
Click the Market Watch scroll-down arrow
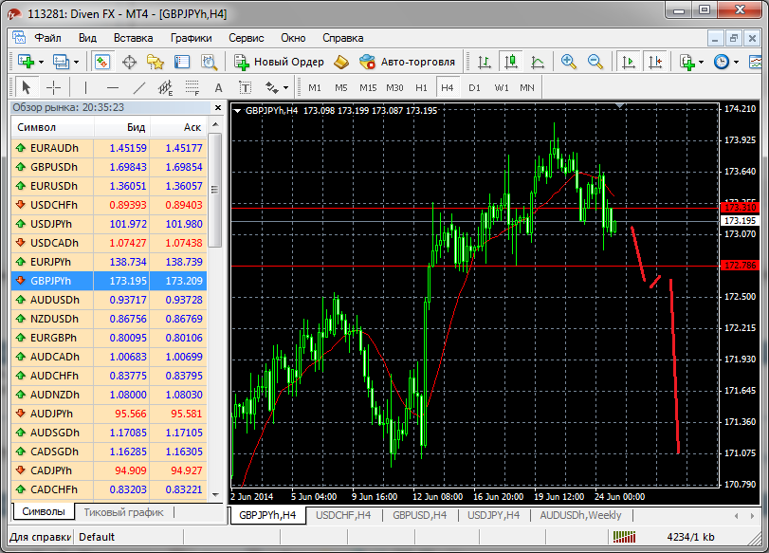pos(215,494)
